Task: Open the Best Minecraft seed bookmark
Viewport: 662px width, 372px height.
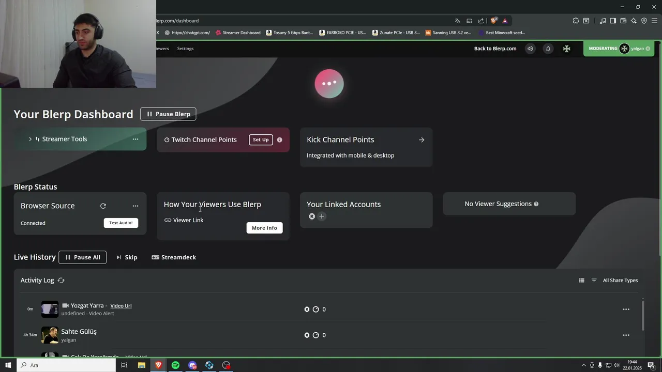Action: [502, 33]
